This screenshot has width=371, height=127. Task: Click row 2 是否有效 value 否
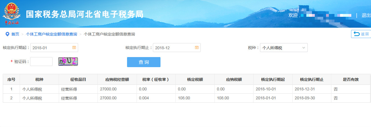(x=351, y=98)
